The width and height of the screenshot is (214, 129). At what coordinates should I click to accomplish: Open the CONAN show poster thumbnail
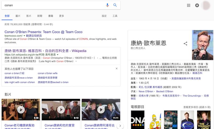137,120
